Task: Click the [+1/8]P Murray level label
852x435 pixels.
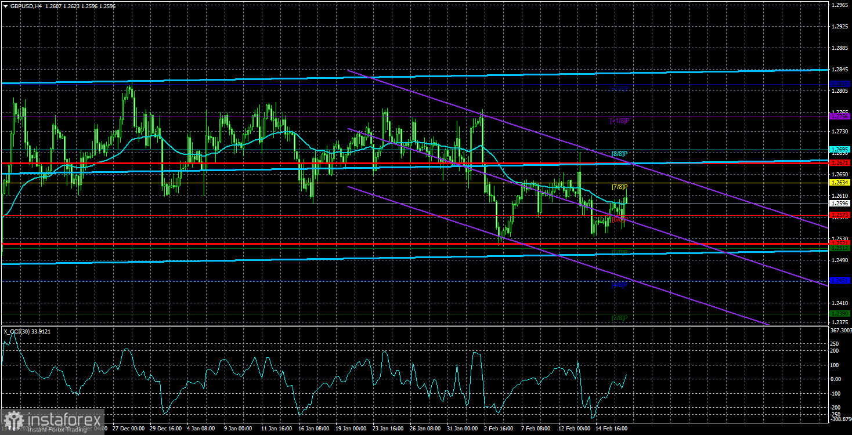Action: point(619,121)
